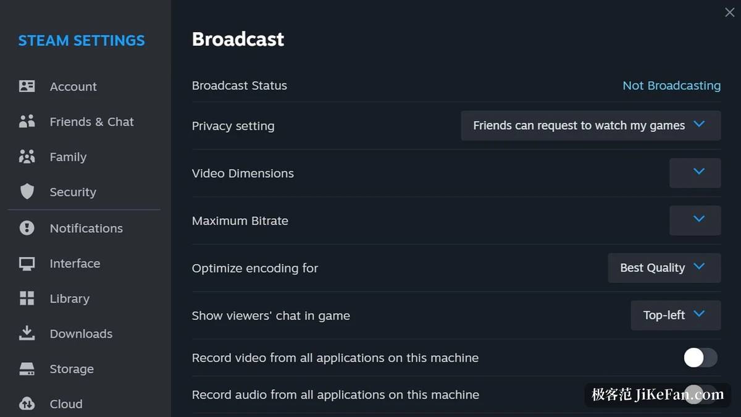Toggle Record audio from all applications
The width and height of the screenshot is (741, 417).
(x=700, y=394)
